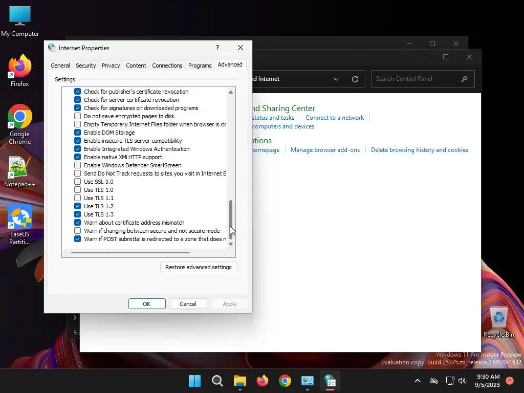Toggle Check for server certificate revocation
Screen dimensions: 524x393
click(x=78, y=100)
